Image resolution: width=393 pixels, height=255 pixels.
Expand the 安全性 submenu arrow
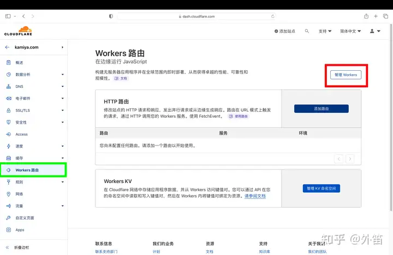click(x=62, y=123)
